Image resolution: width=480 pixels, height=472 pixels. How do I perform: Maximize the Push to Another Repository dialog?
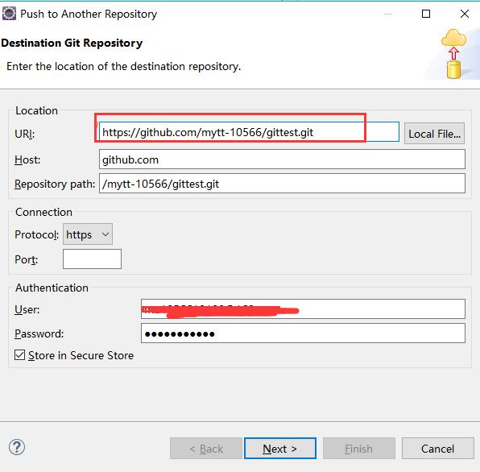(x=426, y=14)
